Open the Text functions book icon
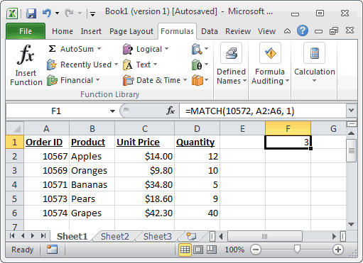This screenshot has height=263, width=363. tap(128, 65)
